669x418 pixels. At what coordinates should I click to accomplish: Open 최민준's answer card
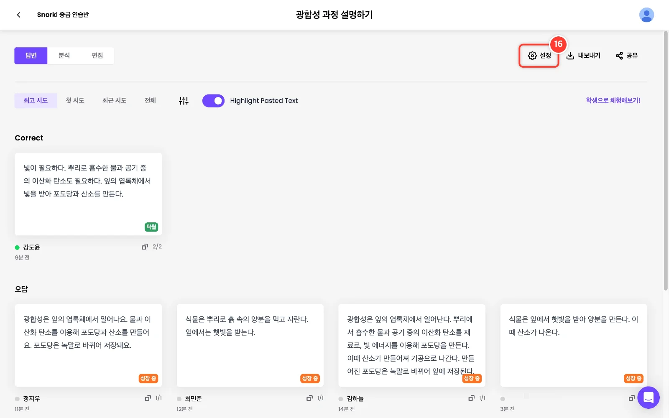pyautogui.click(x=250, y=345)
